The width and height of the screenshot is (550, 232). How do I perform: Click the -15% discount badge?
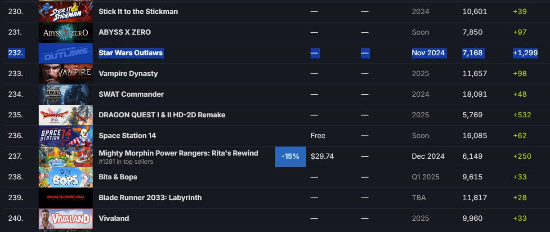[291, 156]
